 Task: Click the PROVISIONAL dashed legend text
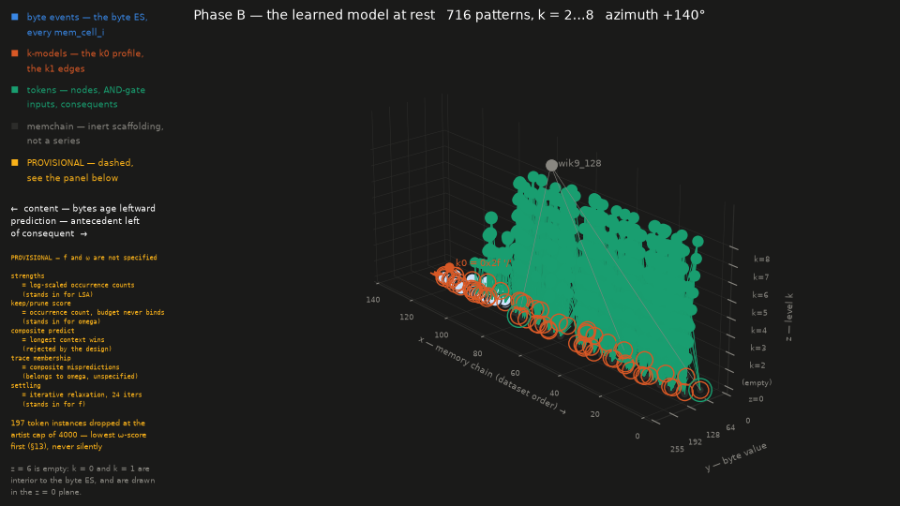tap(80, 171)
